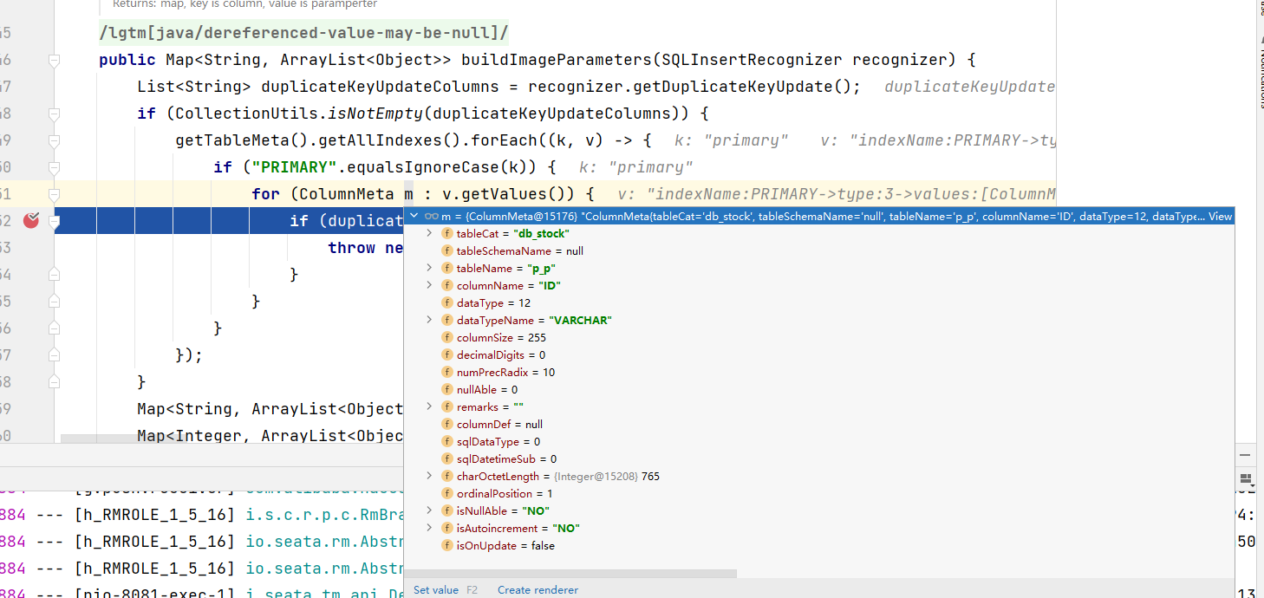
Task: Click field icon of tableSchemaName row
Action: tap(447, 251)
